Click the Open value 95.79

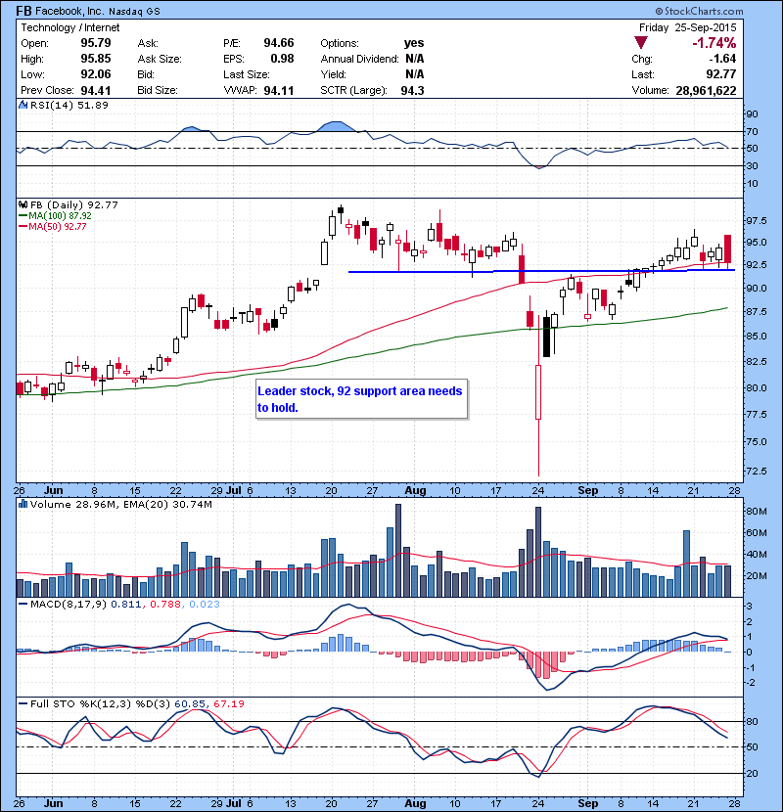[95, 43]
